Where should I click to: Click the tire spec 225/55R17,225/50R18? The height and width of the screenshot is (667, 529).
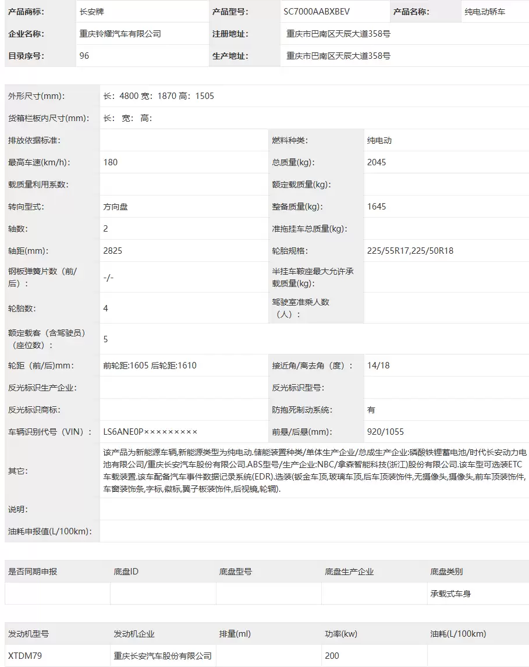tap(410, 250)
